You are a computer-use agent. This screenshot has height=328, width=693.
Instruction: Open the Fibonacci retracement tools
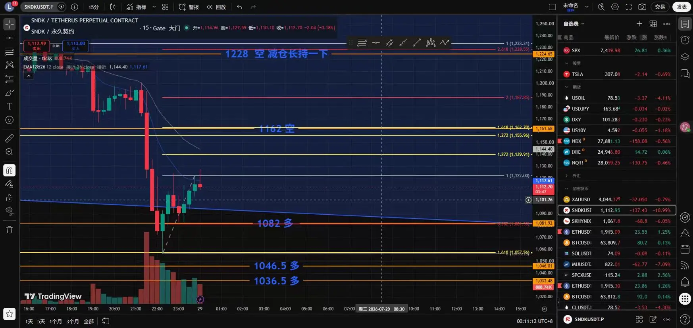10,51
